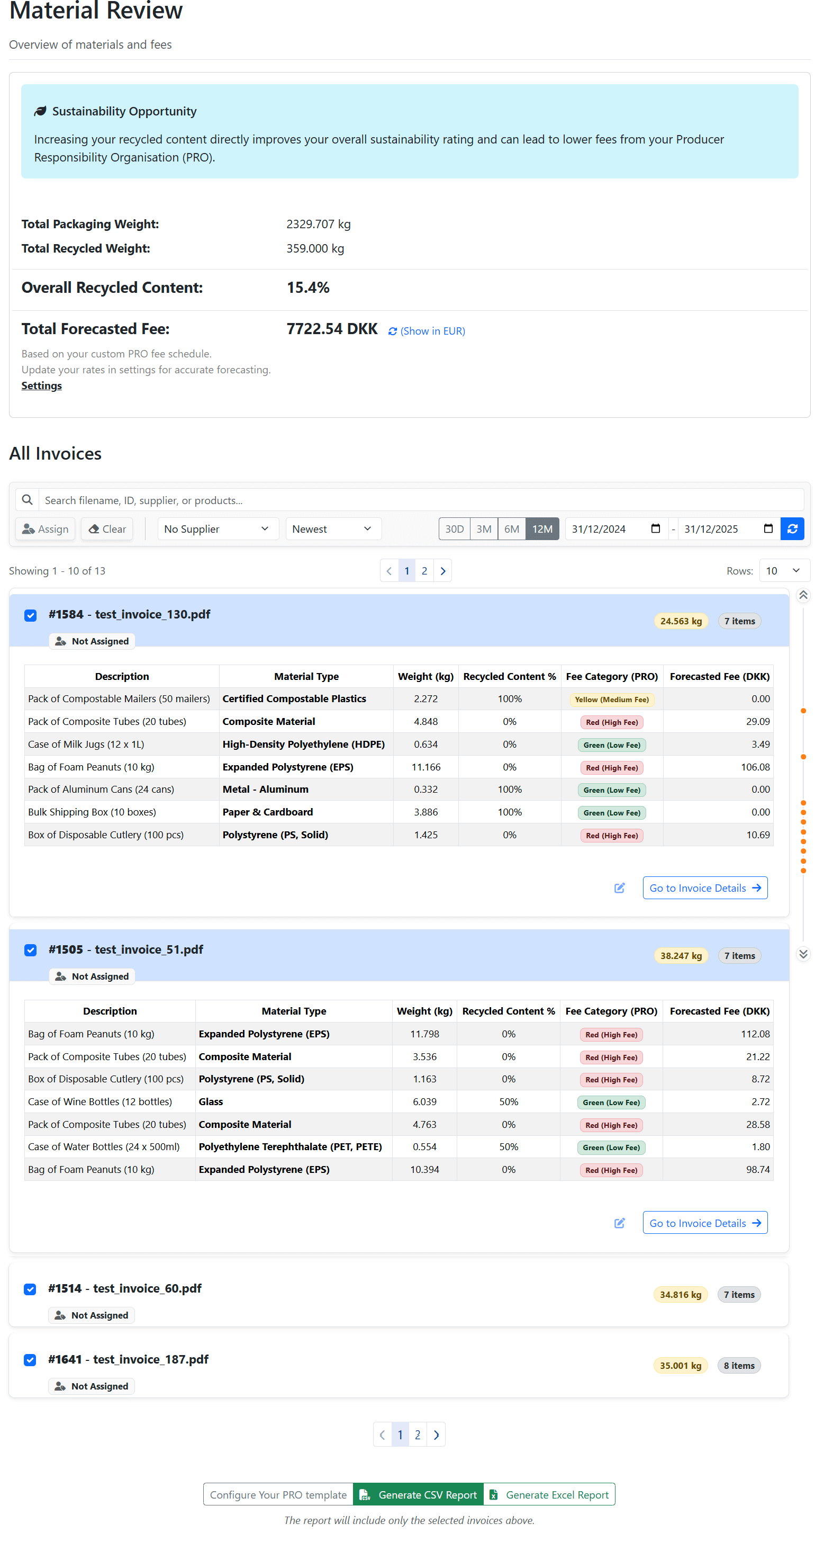Click the Assign button

click(x=45, y=528)
